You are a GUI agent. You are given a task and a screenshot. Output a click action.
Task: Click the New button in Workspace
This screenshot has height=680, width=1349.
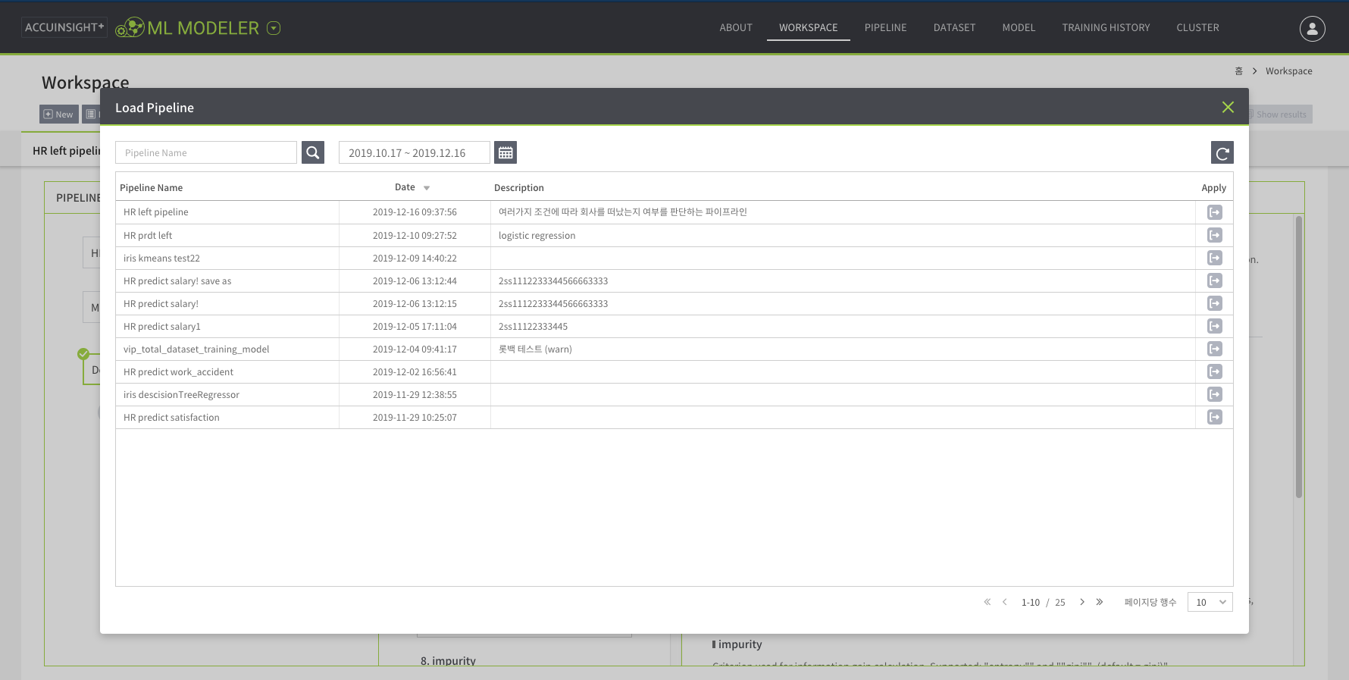click(x=59, y=114)
